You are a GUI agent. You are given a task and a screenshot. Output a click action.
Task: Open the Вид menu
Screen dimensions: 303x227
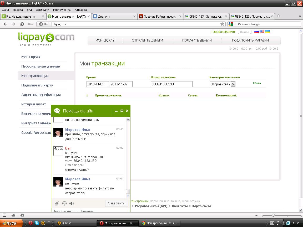click(x=29, y=10)
